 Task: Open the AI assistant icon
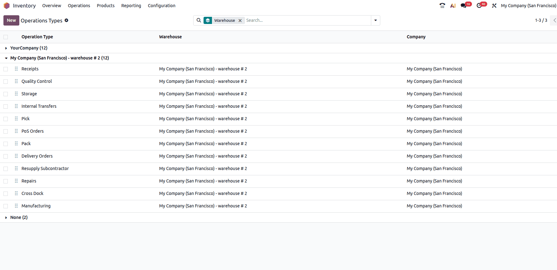(453, 6)
